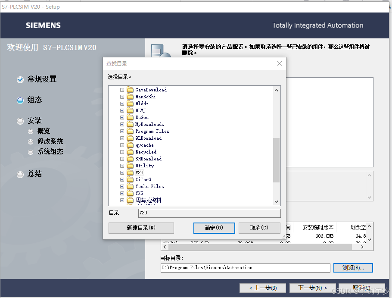Expand the Youku Files tree node

pos(122,186)
